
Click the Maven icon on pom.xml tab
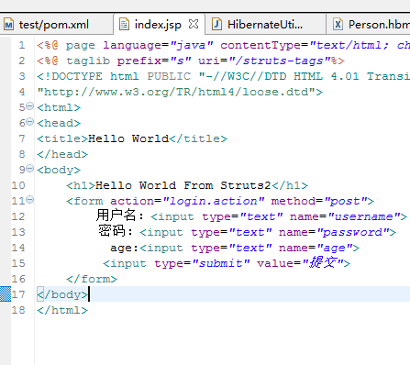(x=8, y=25)
